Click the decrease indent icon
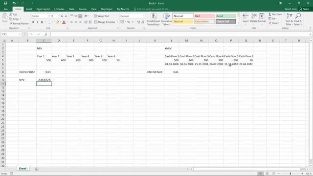Image resolution: width=313 pixels, height=176 pixels. [x=86, y=22]
